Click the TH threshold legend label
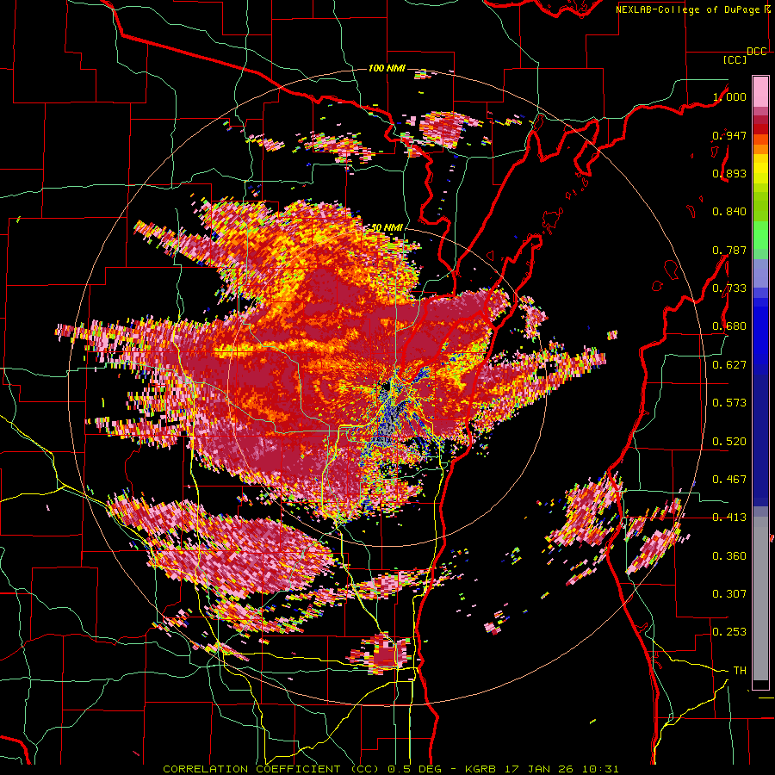The image size is (775, 775). 740,671
